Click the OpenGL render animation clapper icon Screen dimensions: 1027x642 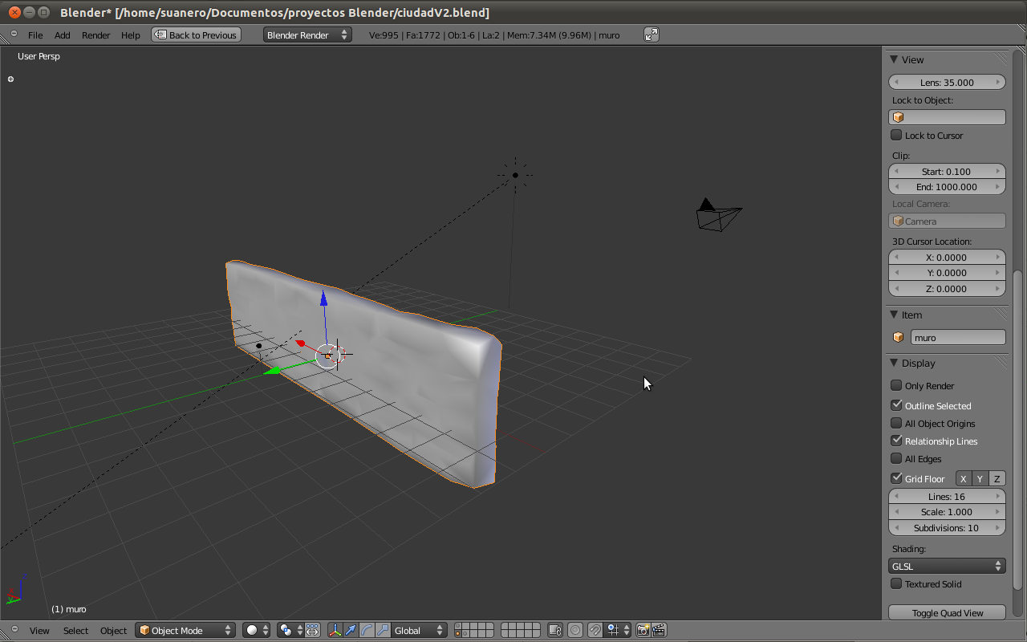[659, 631]
